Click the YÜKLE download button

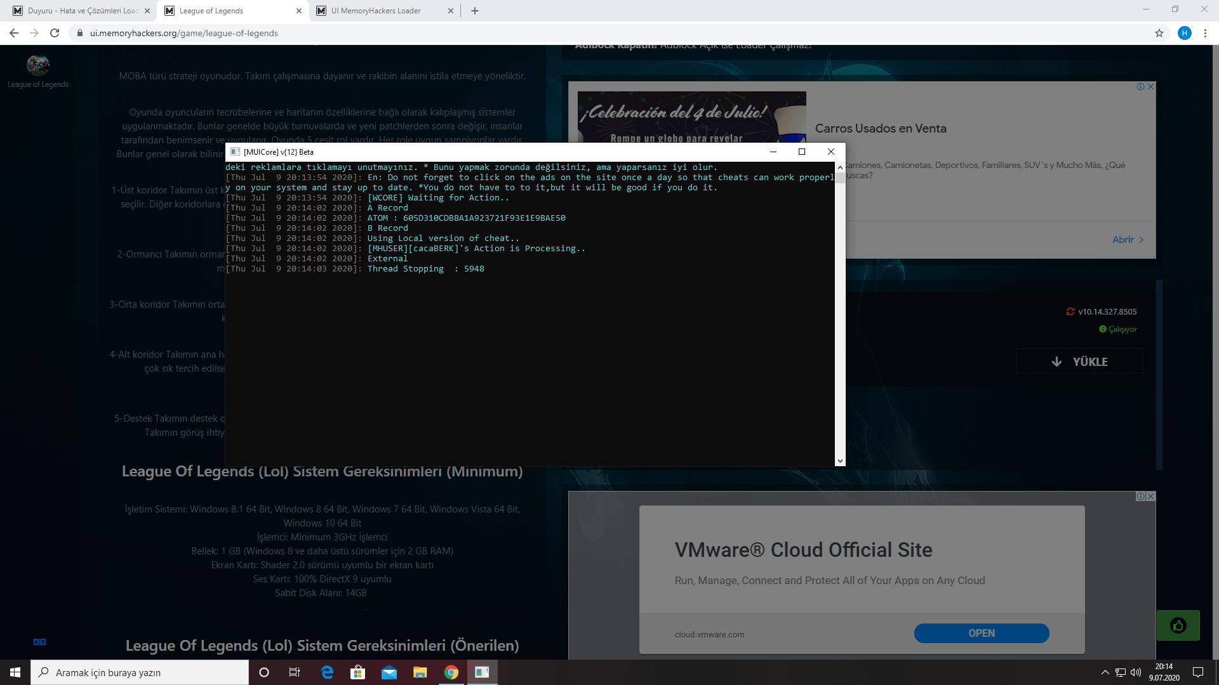point(1079,362)
